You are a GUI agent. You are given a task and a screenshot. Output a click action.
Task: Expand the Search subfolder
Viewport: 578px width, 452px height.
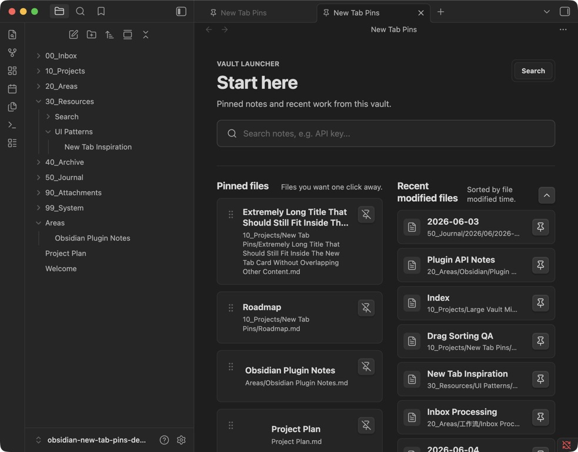pyautogui.click(x=48, y=117)
